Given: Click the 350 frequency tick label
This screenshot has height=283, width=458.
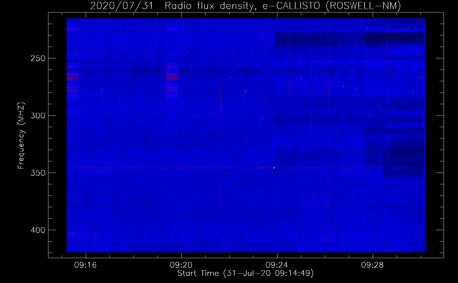Looking at the screenshot, I should 38,173.
